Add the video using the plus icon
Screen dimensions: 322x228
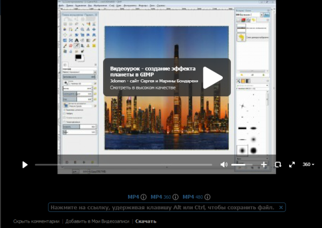(264, 164)
